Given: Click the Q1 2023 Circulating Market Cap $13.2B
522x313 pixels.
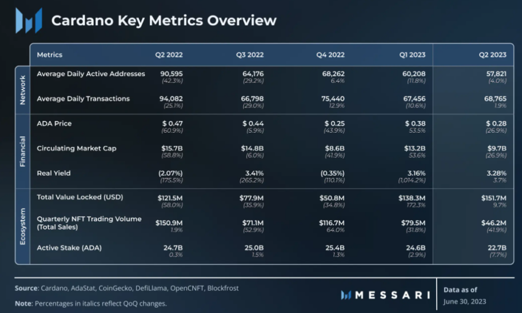Looking at the screenshot, I should click(x=415, y=149).
